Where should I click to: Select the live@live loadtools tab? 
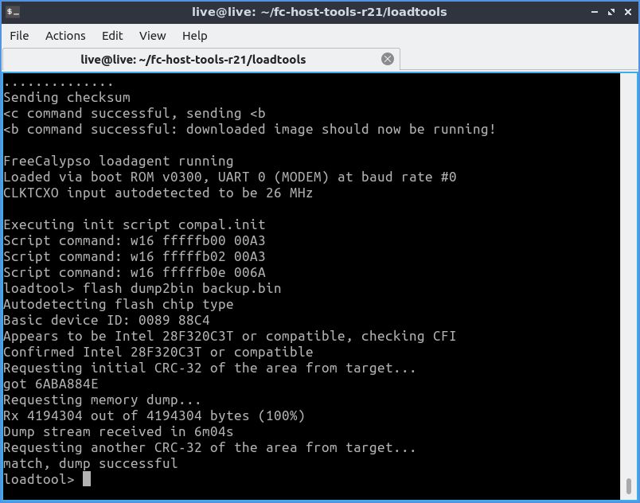coord(193,59)
